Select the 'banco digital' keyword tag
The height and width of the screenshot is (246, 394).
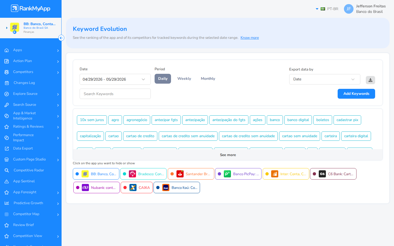(298, 120)
